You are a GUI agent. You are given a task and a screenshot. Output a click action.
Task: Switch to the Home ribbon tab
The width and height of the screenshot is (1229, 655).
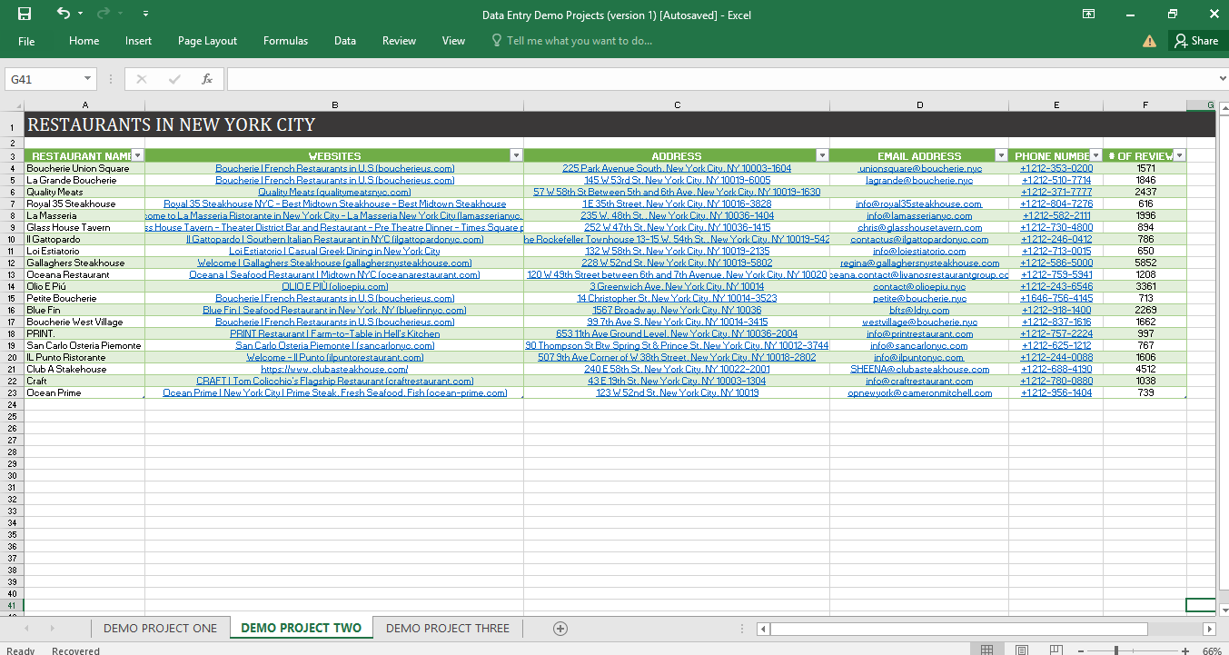coord(84,41)
